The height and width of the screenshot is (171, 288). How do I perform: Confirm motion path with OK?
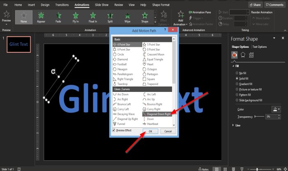pos(150,131)
